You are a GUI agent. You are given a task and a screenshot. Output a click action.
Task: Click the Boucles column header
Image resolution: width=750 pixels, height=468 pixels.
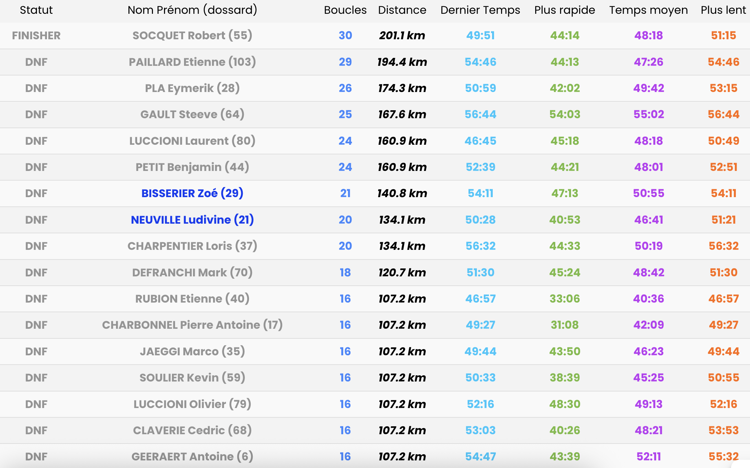[x=345, y=10]
